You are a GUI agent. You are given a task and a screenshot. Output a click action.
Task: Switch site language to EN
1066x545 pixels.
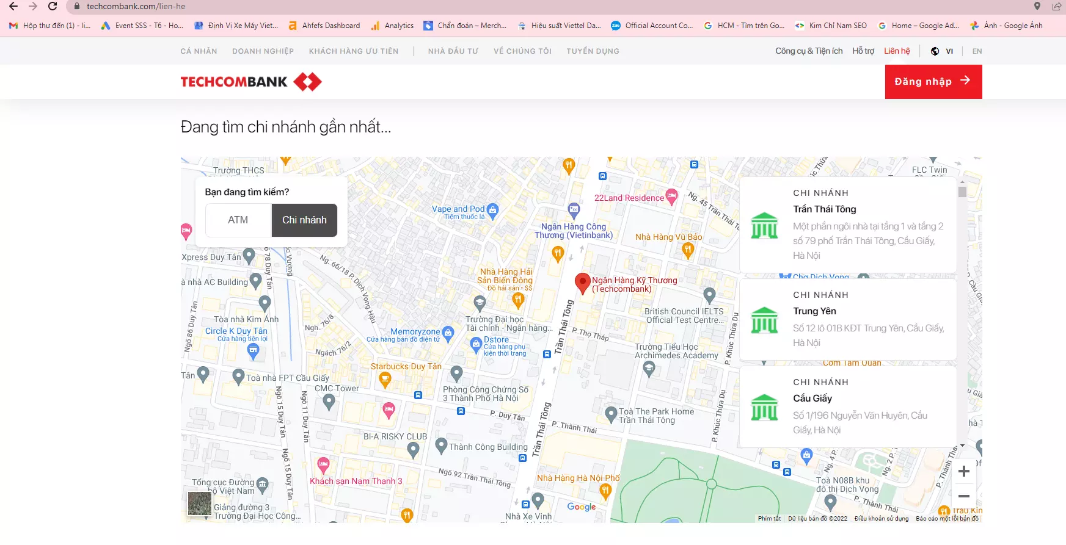(x=977, y=51)
